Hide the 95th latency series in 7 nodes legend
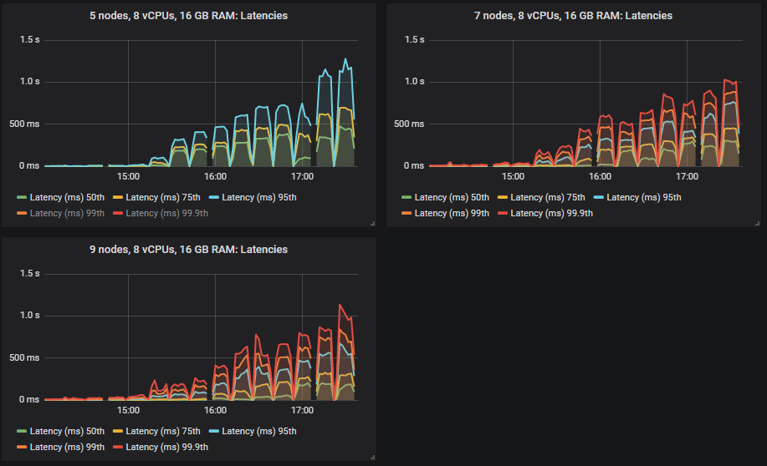767x466 pixels. click(644, 197)
